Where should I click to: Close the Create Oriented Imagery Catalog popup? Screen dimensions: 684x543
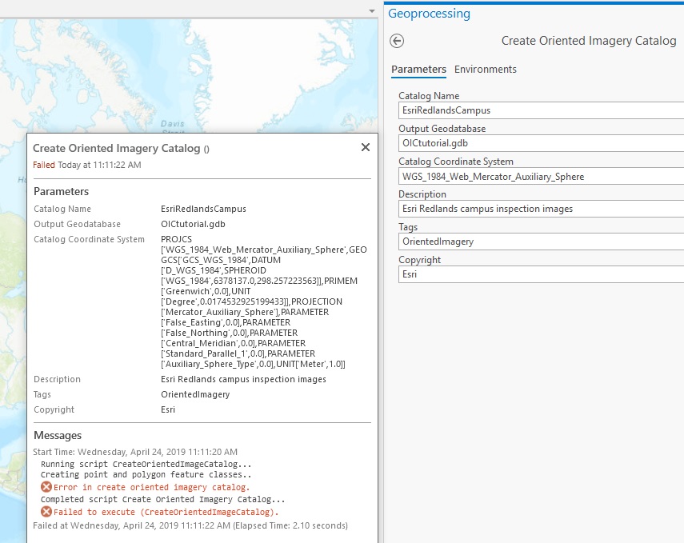click(x=366, y=147)
